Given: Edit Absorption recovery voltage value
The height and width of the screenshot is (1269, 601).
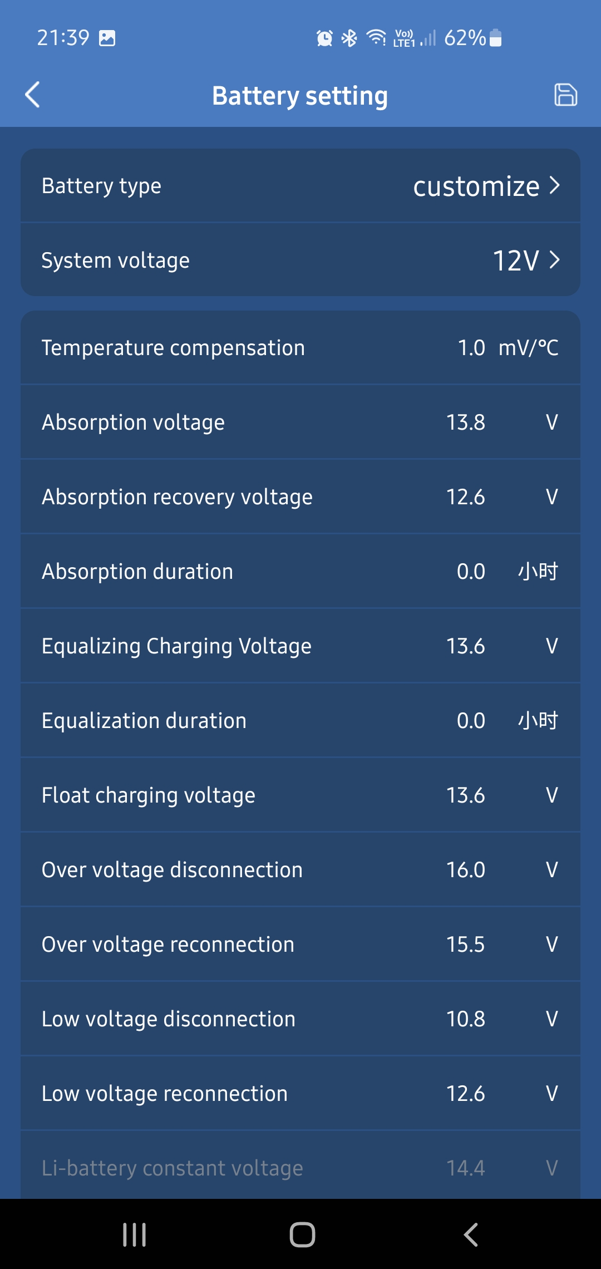Looking at the screenshot, I should [x=466, y=497].
